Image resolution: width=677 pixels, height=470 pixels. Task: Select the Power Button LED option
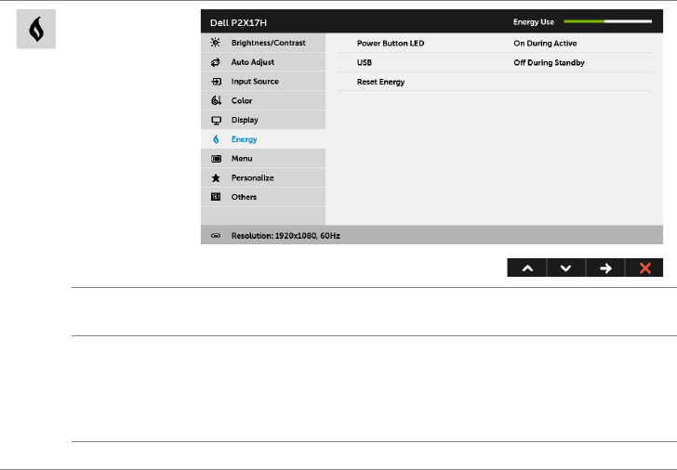pyautogui.click(x=391, y=43)
